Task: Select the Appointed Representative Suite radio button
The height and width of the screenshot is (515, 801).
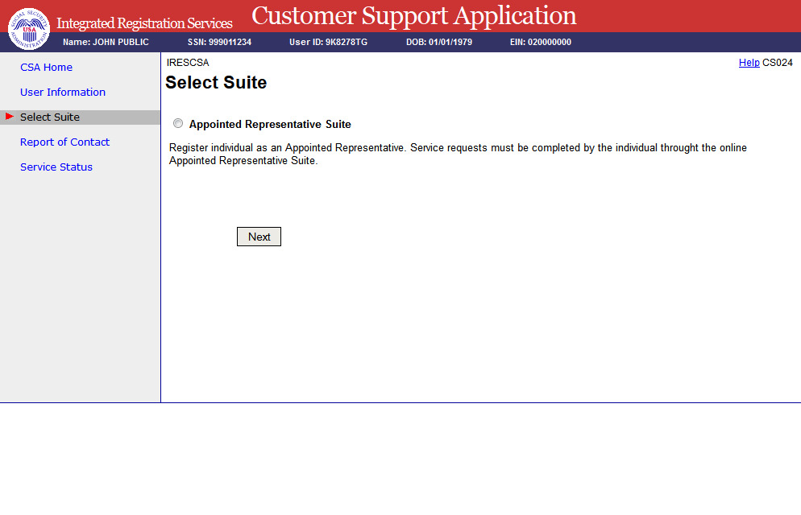Action: (178, 123)
